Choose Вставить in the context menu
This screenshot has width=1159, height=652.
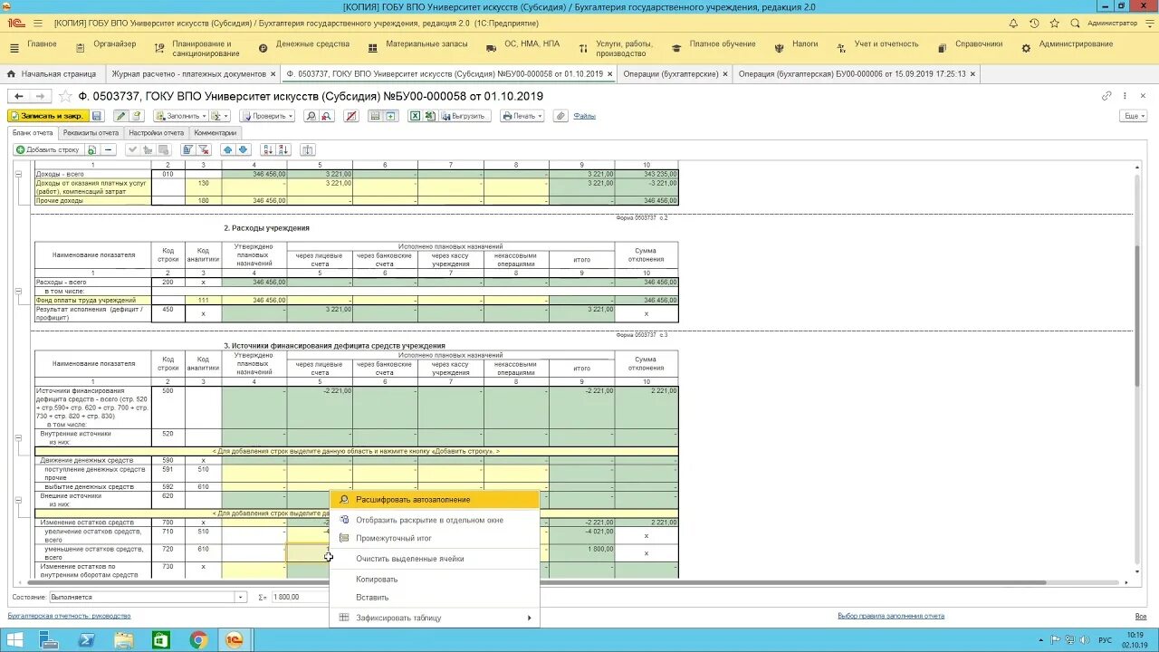pyautogui.click(x=435, y=598)
